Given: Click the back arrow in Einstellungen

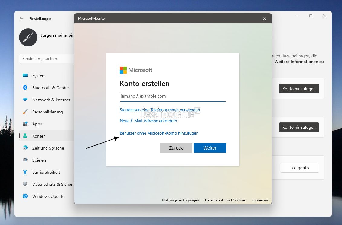Looking at the screenshot, I should pyautogui.click(x=21, y=18).
